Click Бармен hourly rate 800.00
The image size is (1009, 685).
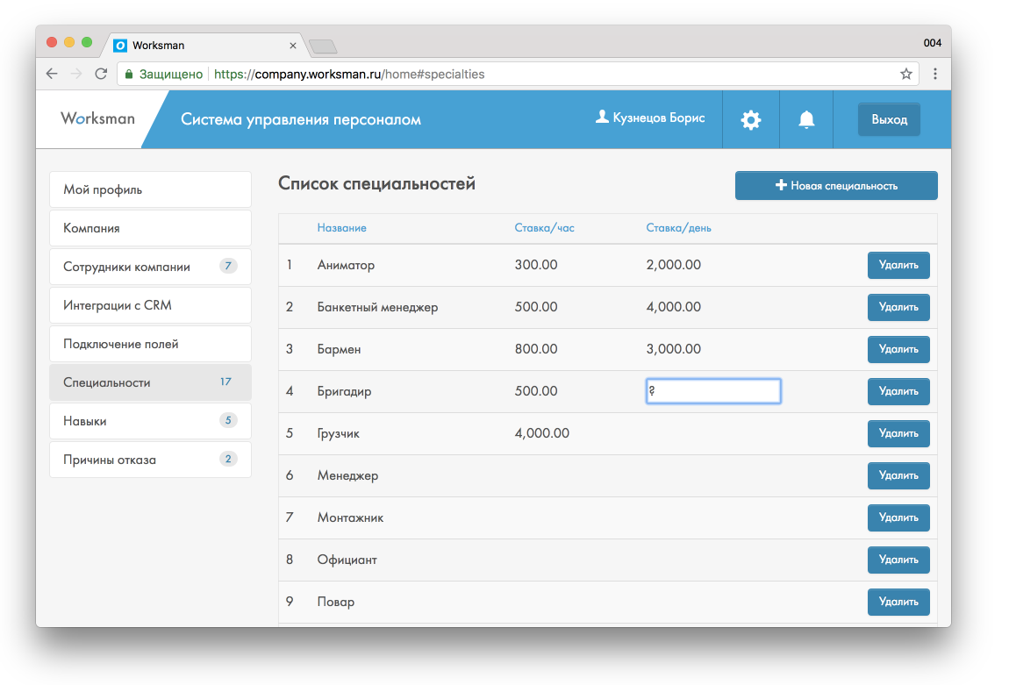(536, 349)
